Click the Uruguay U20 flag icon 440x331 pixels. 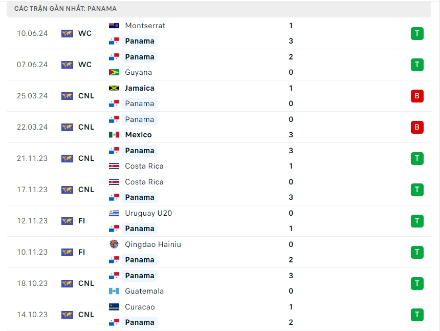point(114,213)
